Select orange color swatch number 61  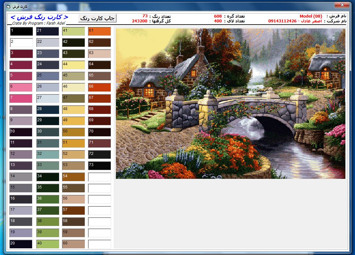(100, 31)
